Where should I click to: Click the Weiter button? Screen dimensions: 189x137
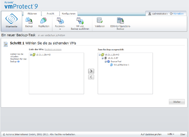(x=177, y=102)
